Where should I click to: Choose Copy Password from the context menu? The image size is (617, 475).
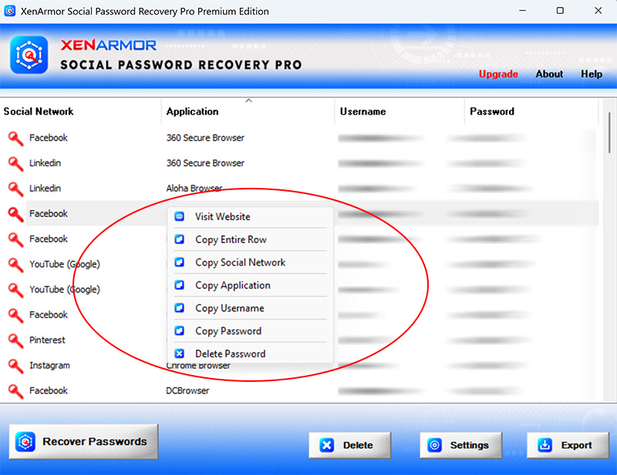(250, 331)
